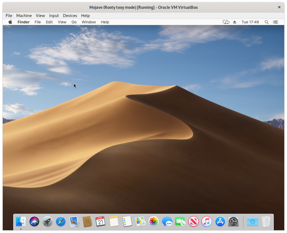Show Notification Center list icon

pyautogui.click(x=276, y=22)
